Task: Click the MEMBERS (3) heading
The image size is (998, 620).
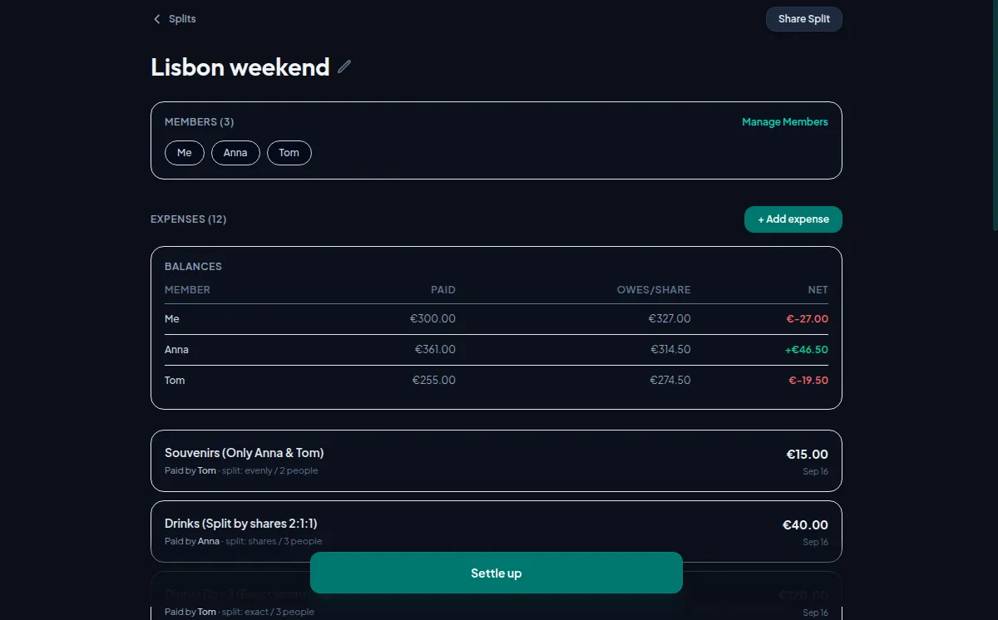Action: [200, 122]
